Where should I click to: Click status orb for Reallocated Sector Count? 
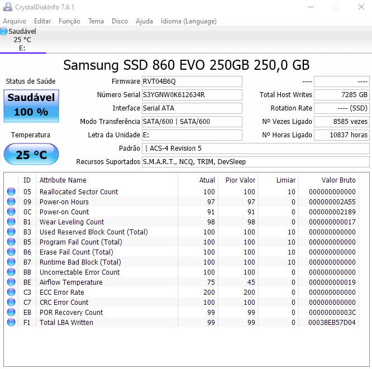click(x=11, y=191)
